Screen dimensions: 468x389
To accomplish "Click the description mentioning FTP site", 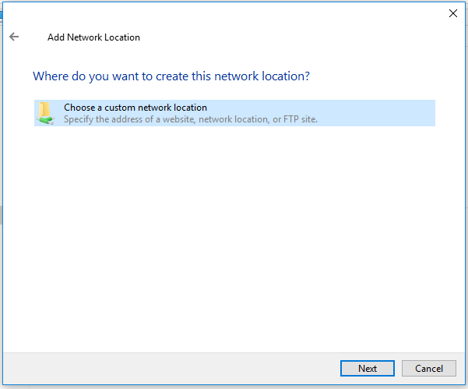I will pyautogui.click(x=191, y=119).
